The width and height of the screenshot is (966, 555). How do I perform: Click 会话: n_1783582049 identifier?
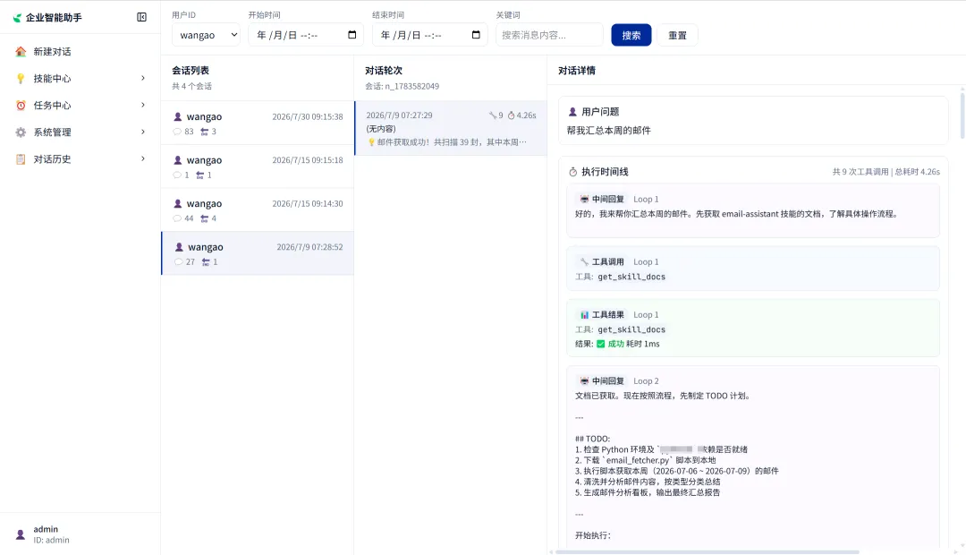[x=402, y=86]
